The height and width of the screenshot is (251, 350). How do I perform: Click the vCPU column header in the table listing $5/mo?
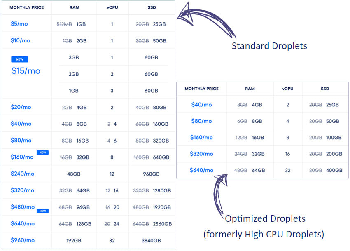(112, 7)
